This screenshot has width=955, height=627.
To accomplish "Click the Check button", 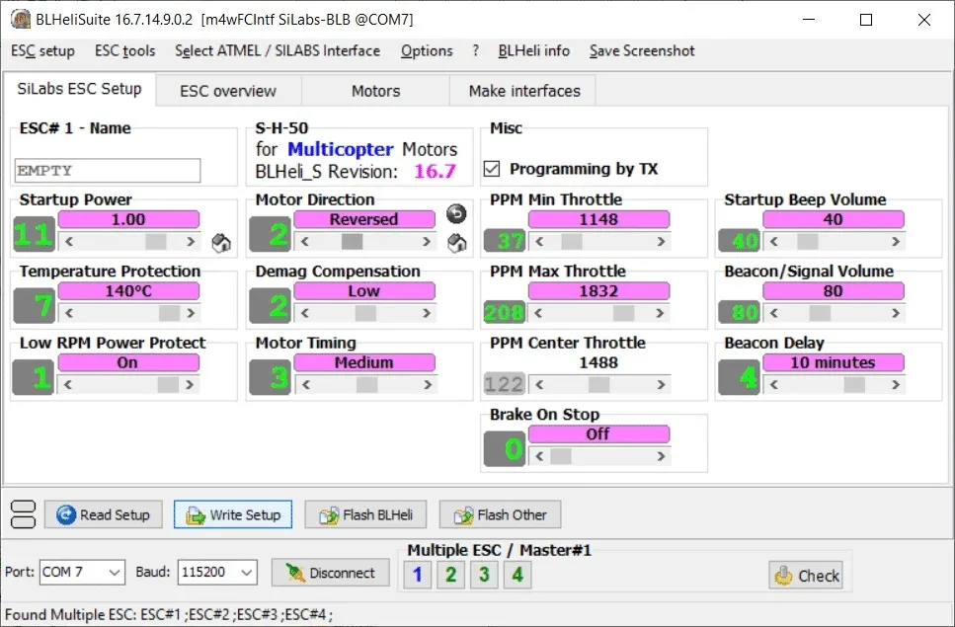I will pyautogui.click(x=806, y=576).
